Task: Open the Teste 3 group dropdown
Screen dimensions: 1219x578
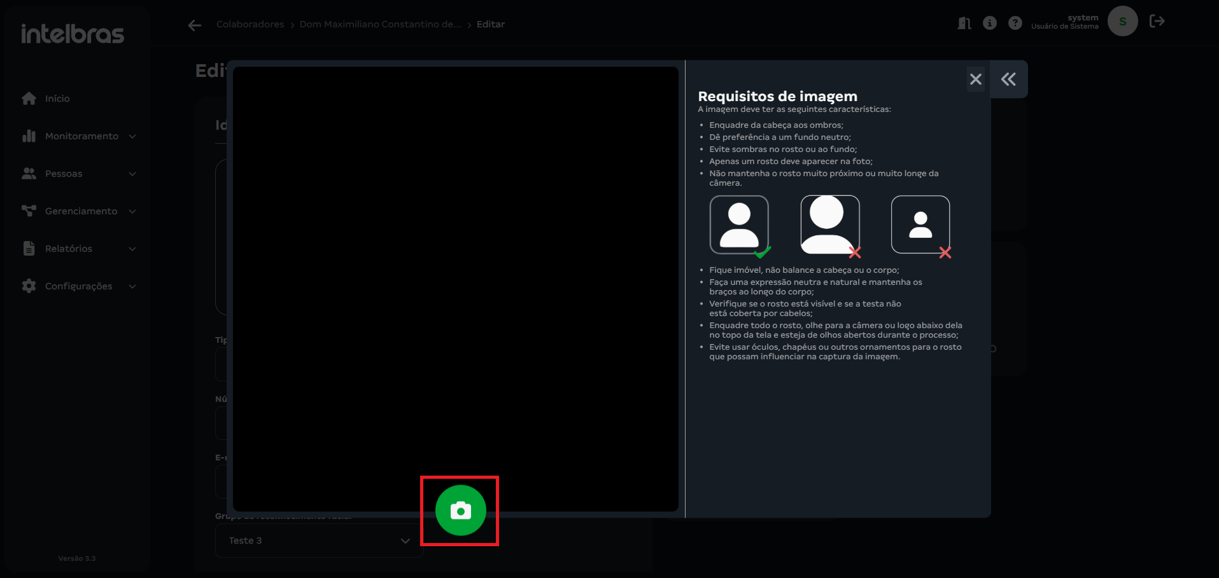Action: coord(319,540)
